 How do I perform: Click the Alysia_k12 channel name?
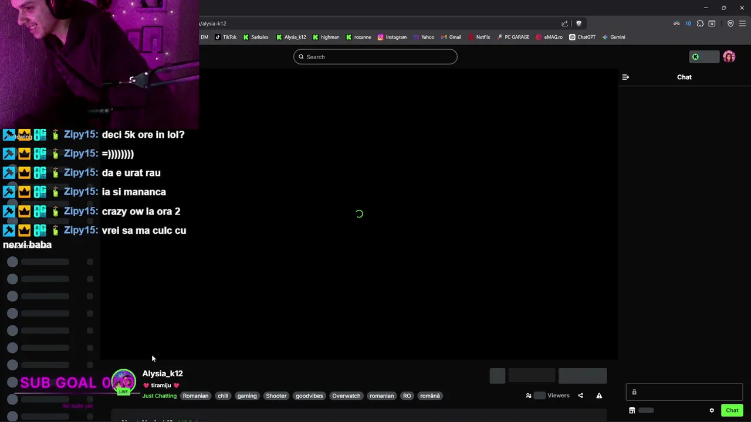tap(163, 373)
